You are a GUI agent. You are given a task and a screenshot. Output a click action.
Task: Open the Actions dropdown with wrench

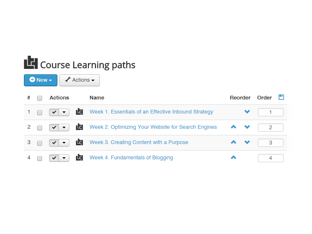click(80, 80)
